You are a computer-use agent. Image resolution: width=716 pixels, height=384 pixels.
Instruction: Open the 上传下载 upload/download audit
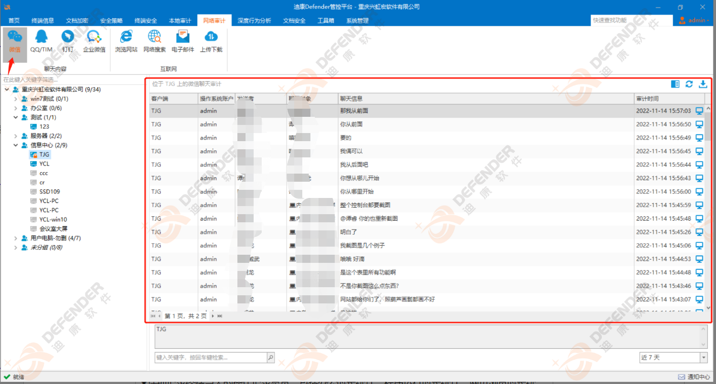(x=211, y=42)
